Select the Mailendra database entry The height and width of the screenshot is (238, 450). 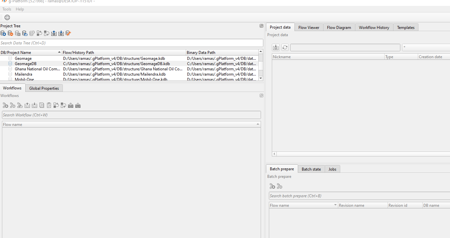pyautogui.click(x=23, y=74)
